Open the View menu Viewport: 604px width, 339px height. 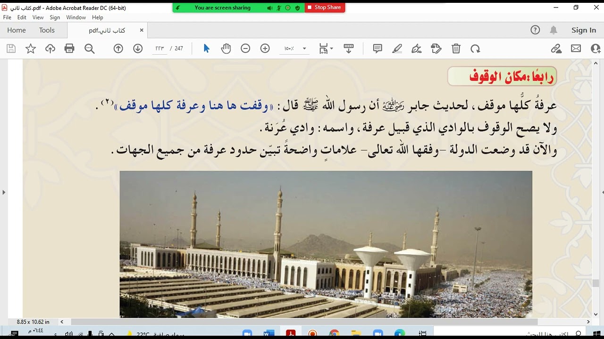point(38,17)
